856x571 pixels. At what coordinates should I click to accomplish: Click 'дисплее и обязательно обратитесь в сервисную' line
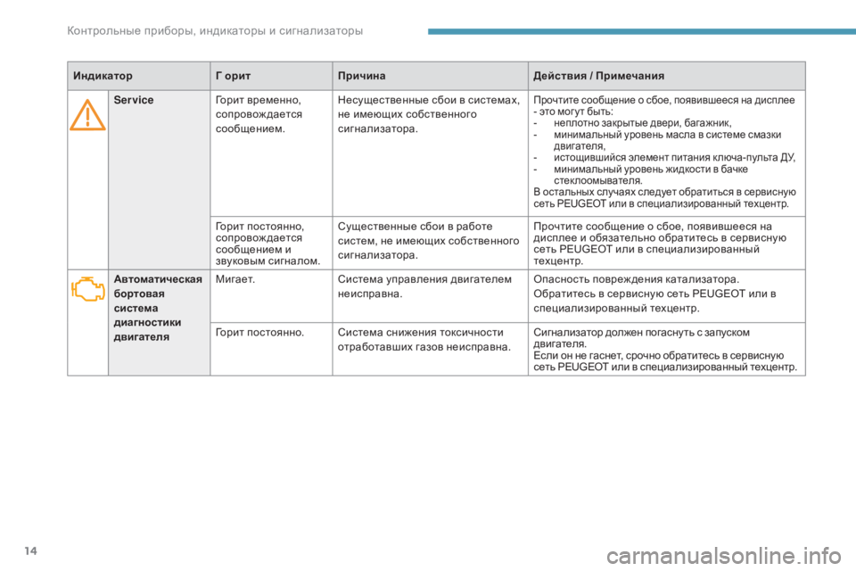(660, 237)
